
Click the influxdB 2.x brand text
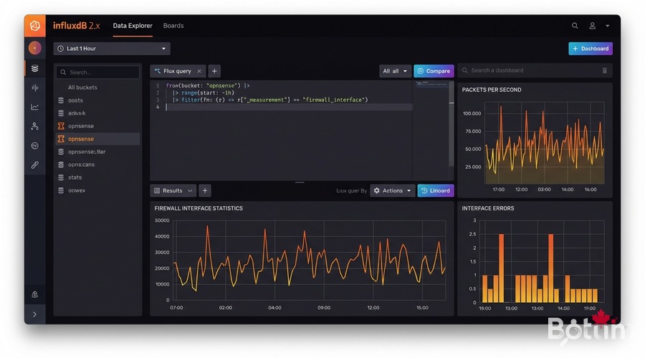tap(77, 26)
